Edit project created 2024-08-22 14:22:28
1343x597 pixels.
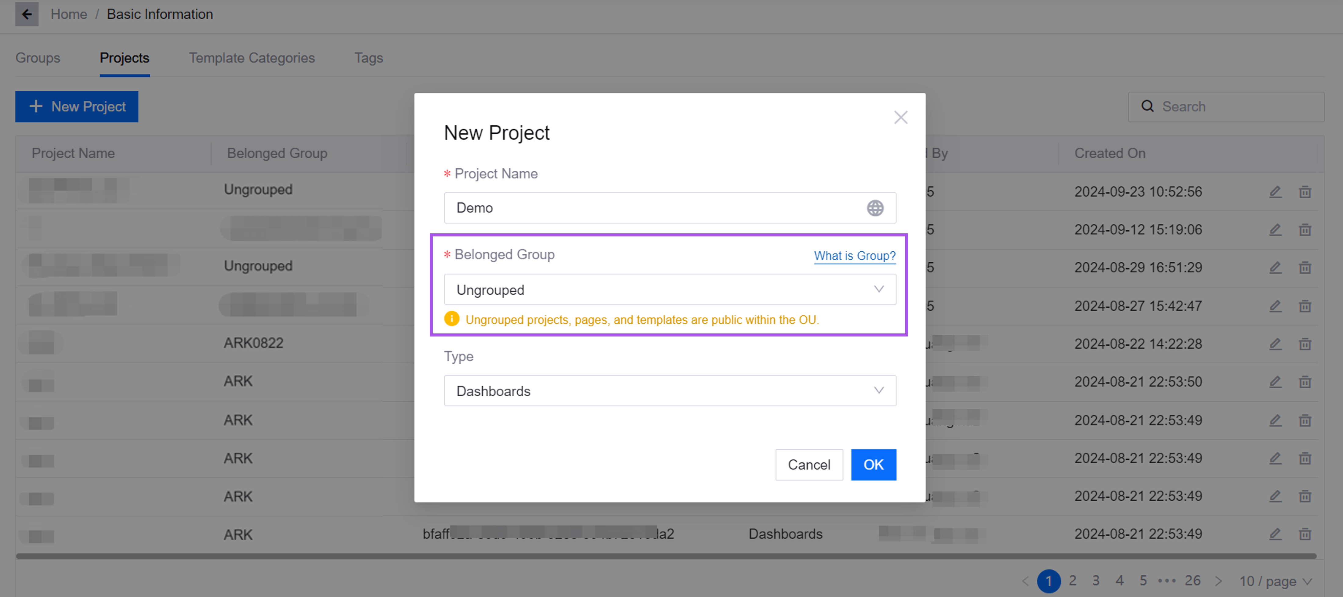[1275, 344]
